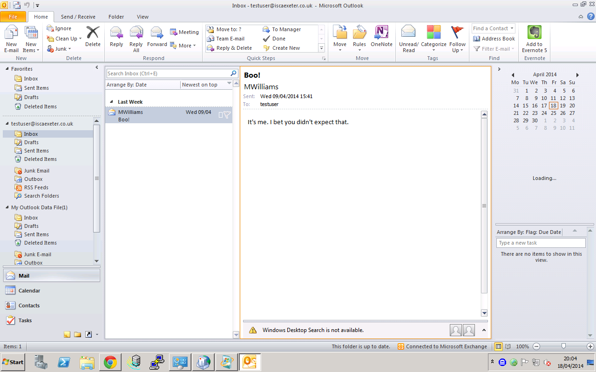The width and height of the screenshot is (596, 372).
Task: Toggle the category box on the MWilliams message
Action: point(221,114)
